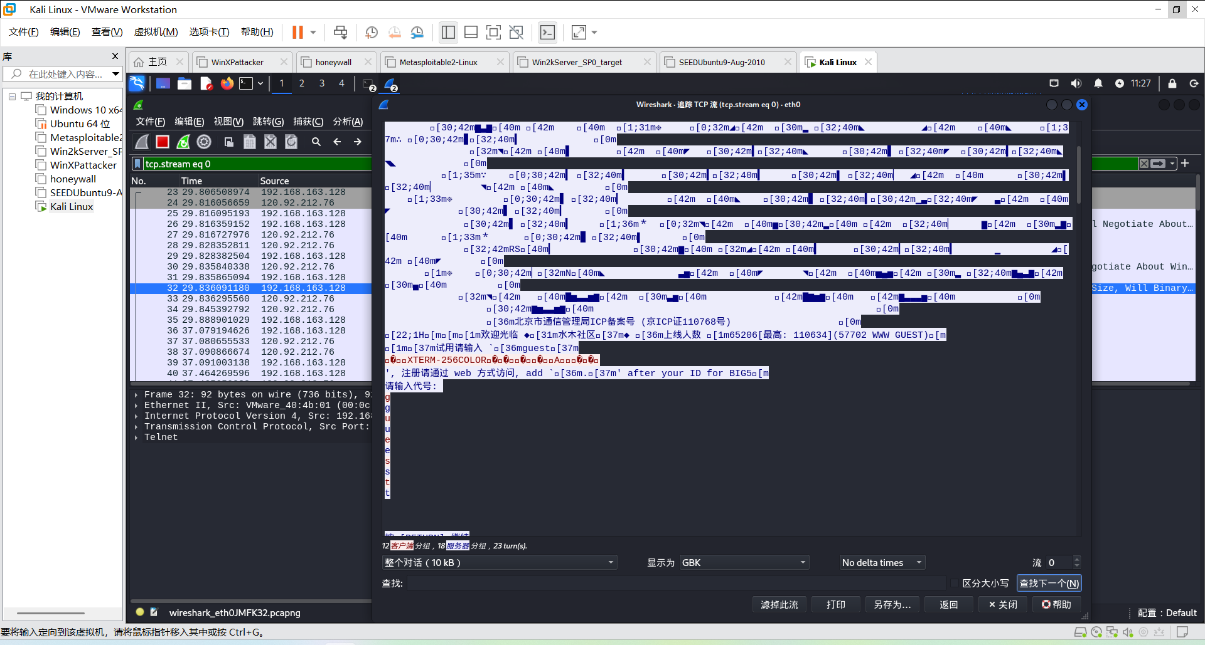The width and height of the screenshot is (1205, 645).
Task: Open Wireshark 分析(A) menu
Action: (x=348, y=122)
